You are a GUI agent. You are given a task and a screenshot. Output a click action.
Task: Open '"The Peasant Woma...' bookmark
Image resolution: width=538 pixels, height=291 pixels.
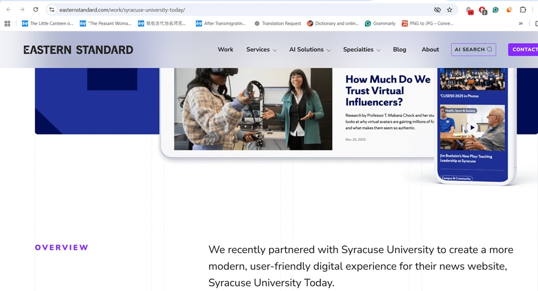(x=106, y=23)
